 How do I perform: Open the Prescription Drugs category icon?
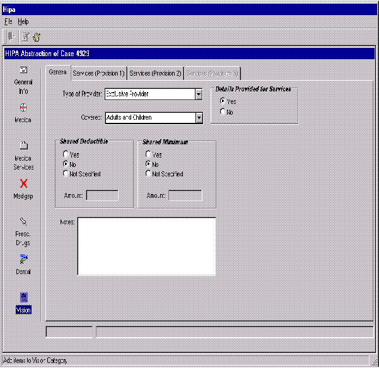(23, 222)
